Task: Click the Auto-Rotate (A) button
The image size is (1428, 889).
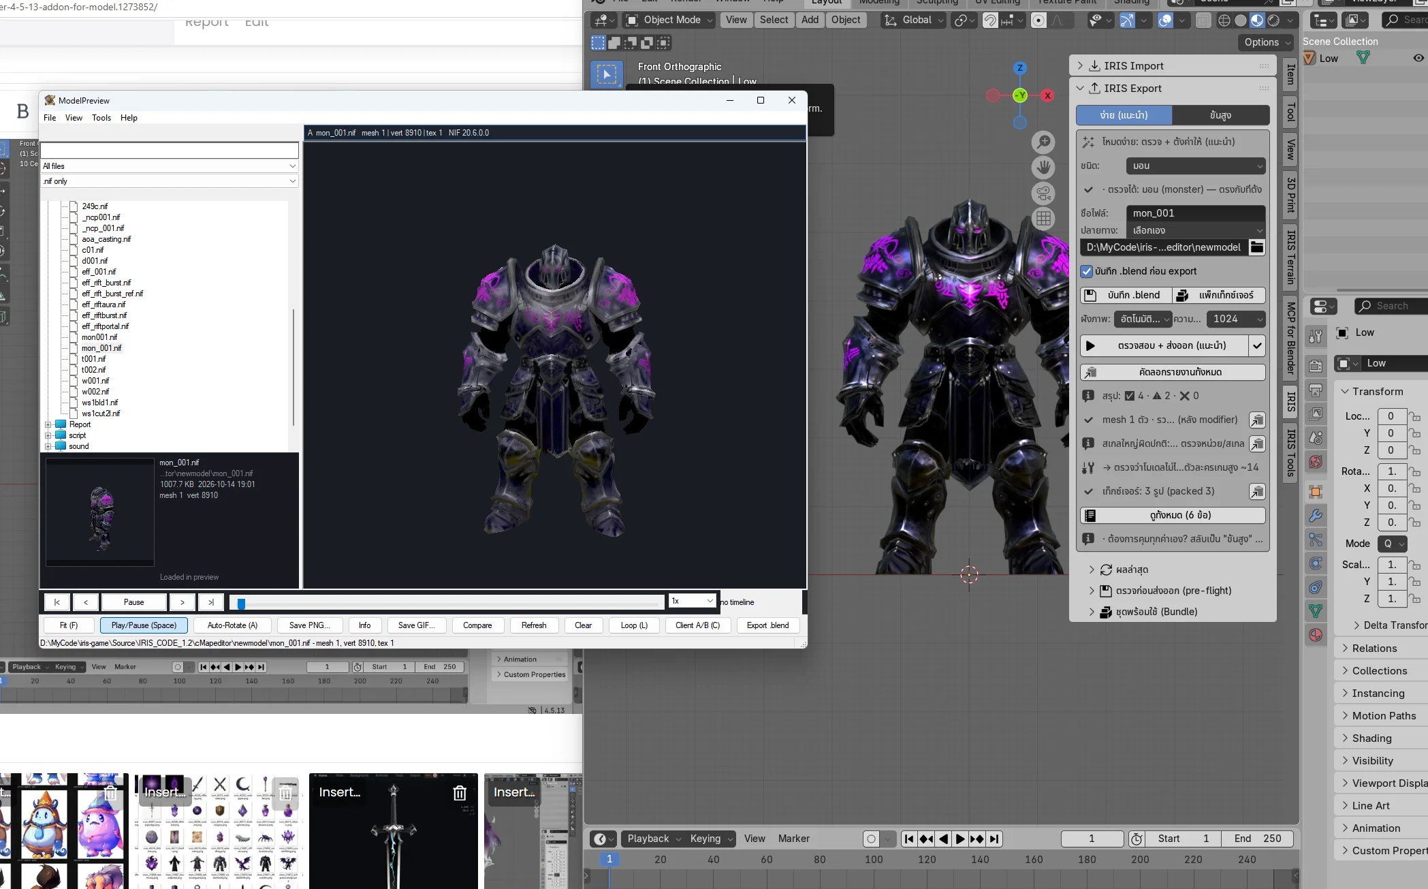Action: click(x=232, y=625)
